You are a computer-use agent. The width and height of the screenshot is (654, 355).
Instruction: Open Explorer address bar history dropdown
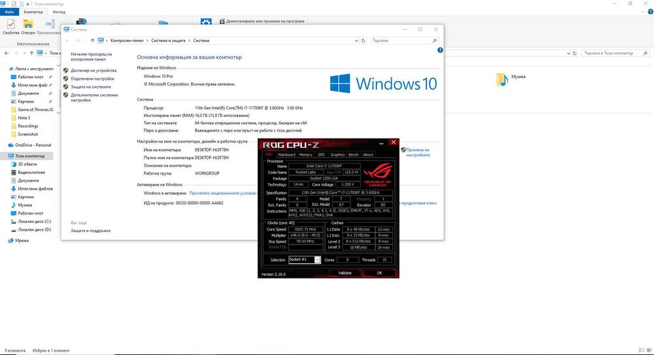click(568, 53)
